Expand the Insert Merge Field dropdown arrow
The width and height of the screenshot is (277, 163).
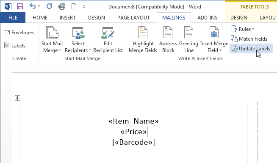pos(221,50)
